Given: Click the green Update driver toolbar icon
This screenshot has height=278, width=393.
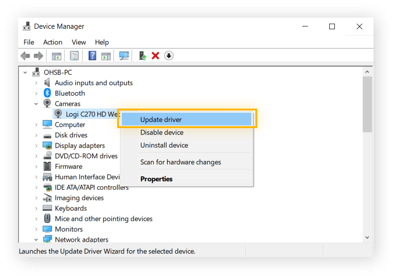Looking at the screenshot, I should [x=143, y=56].
